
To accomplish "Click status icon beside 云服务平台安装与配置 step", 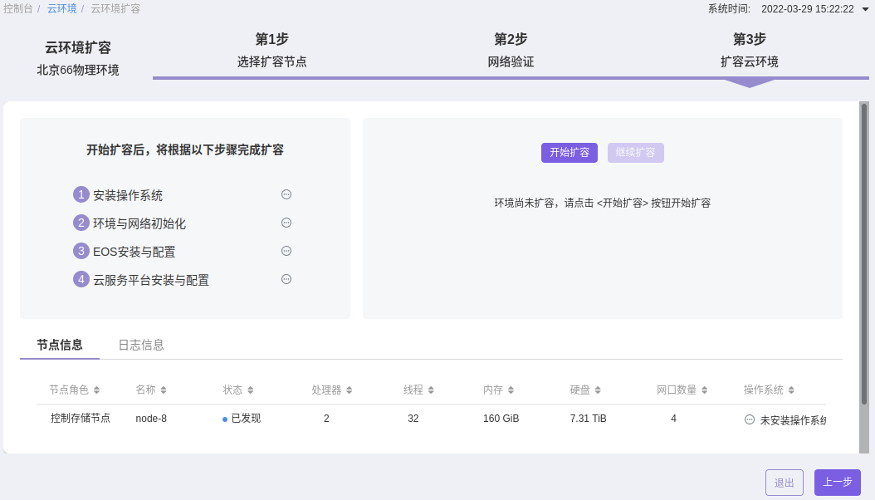I will [x=286, y=279].
